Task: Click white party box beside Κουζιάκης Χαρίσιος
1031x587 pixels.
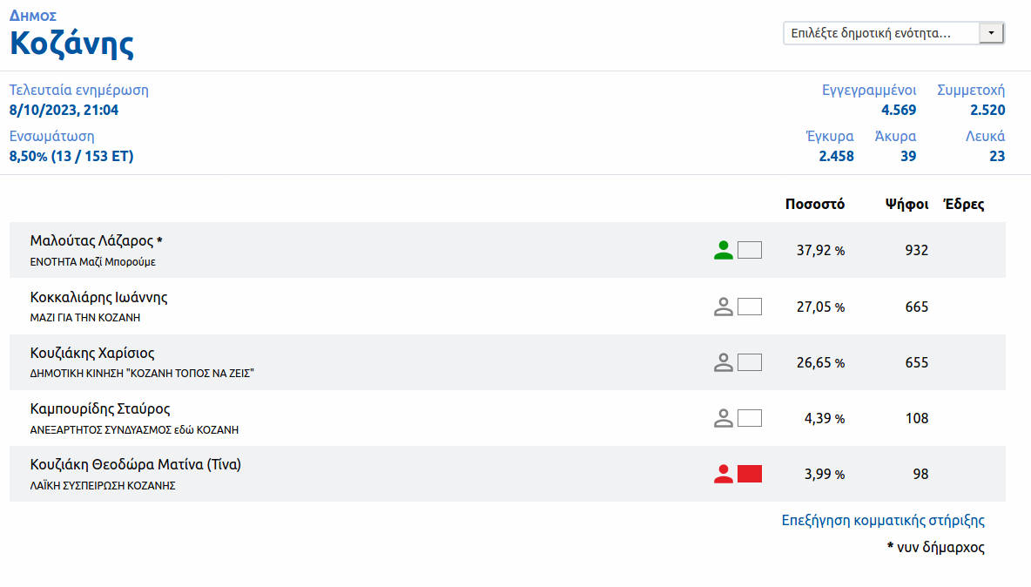Action: (750, 362)
